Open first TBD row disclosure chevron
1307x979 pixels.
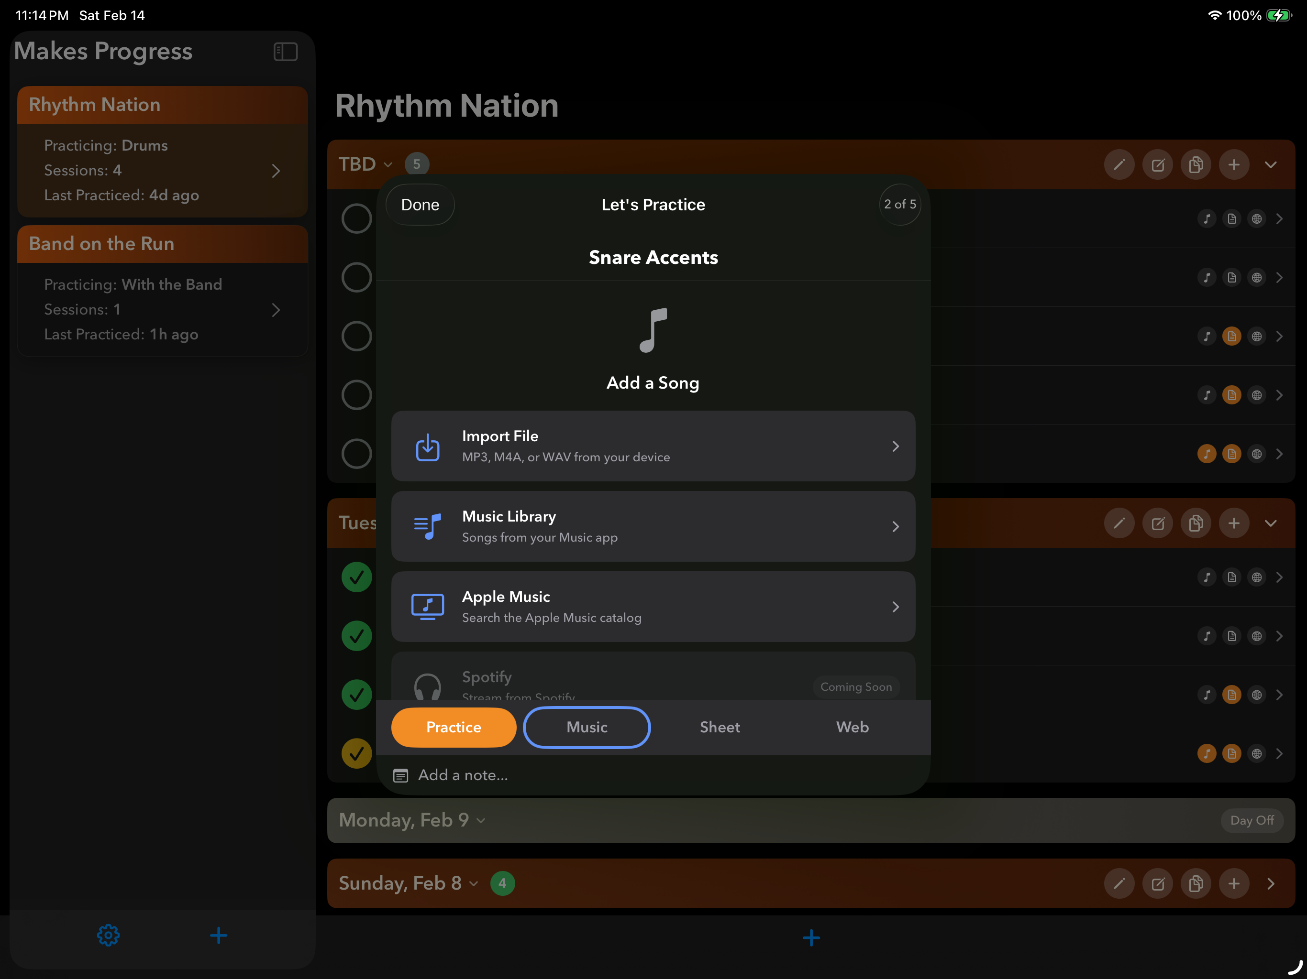click(x=1279, y=219)
